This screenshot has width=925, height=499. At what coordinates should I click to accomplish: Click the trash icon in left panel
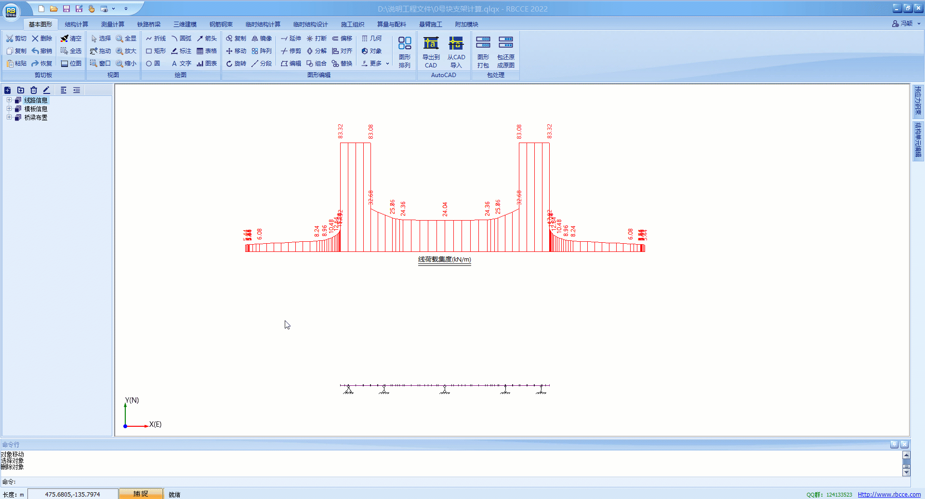[x=34, y=90]
